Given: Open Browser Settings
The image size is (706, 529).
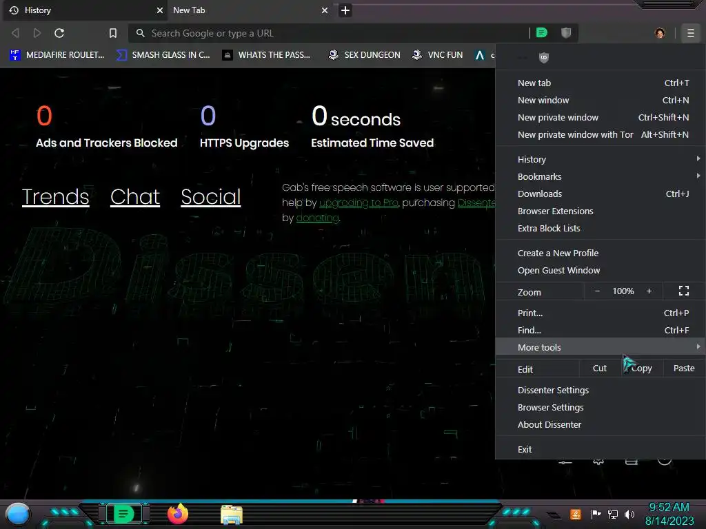Looking at the screenshot, I should (601, 408).
